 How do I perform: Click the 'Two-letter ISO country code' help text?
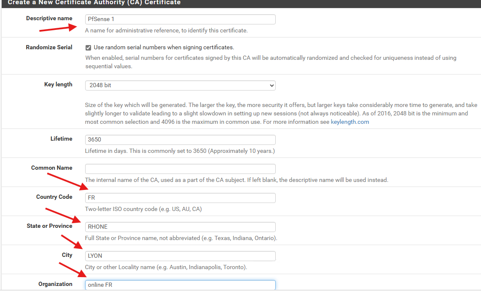coord(143,209)
